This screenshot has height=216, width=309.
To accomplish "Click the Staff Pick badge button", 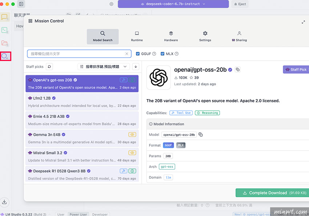I will click(296, 69).
